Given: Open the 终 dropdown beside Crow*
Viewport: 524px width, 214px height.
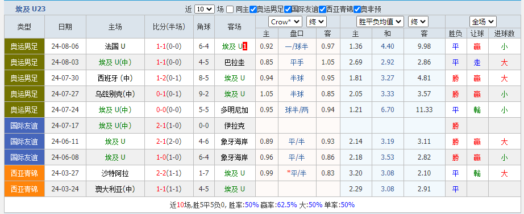Looking at the screenshot, I should 317,22.
